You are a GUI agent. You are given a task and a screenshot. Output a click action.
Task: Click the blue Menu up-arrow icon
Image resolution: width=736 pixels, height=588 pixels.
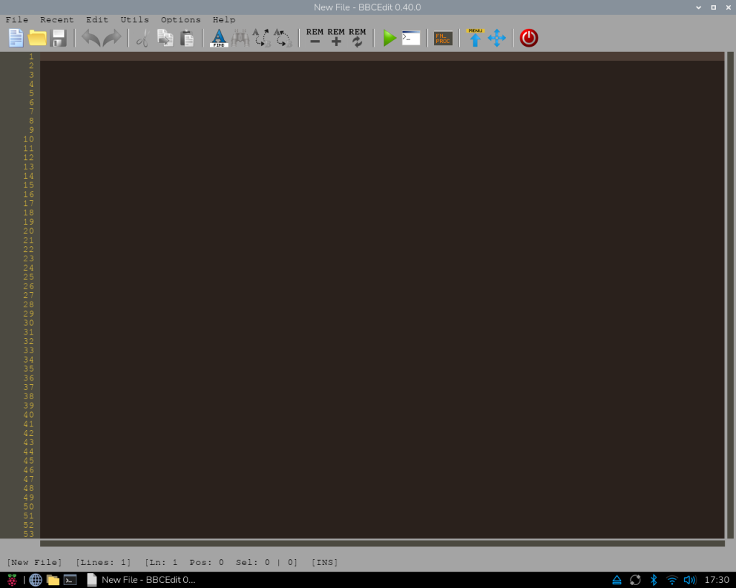475,38
